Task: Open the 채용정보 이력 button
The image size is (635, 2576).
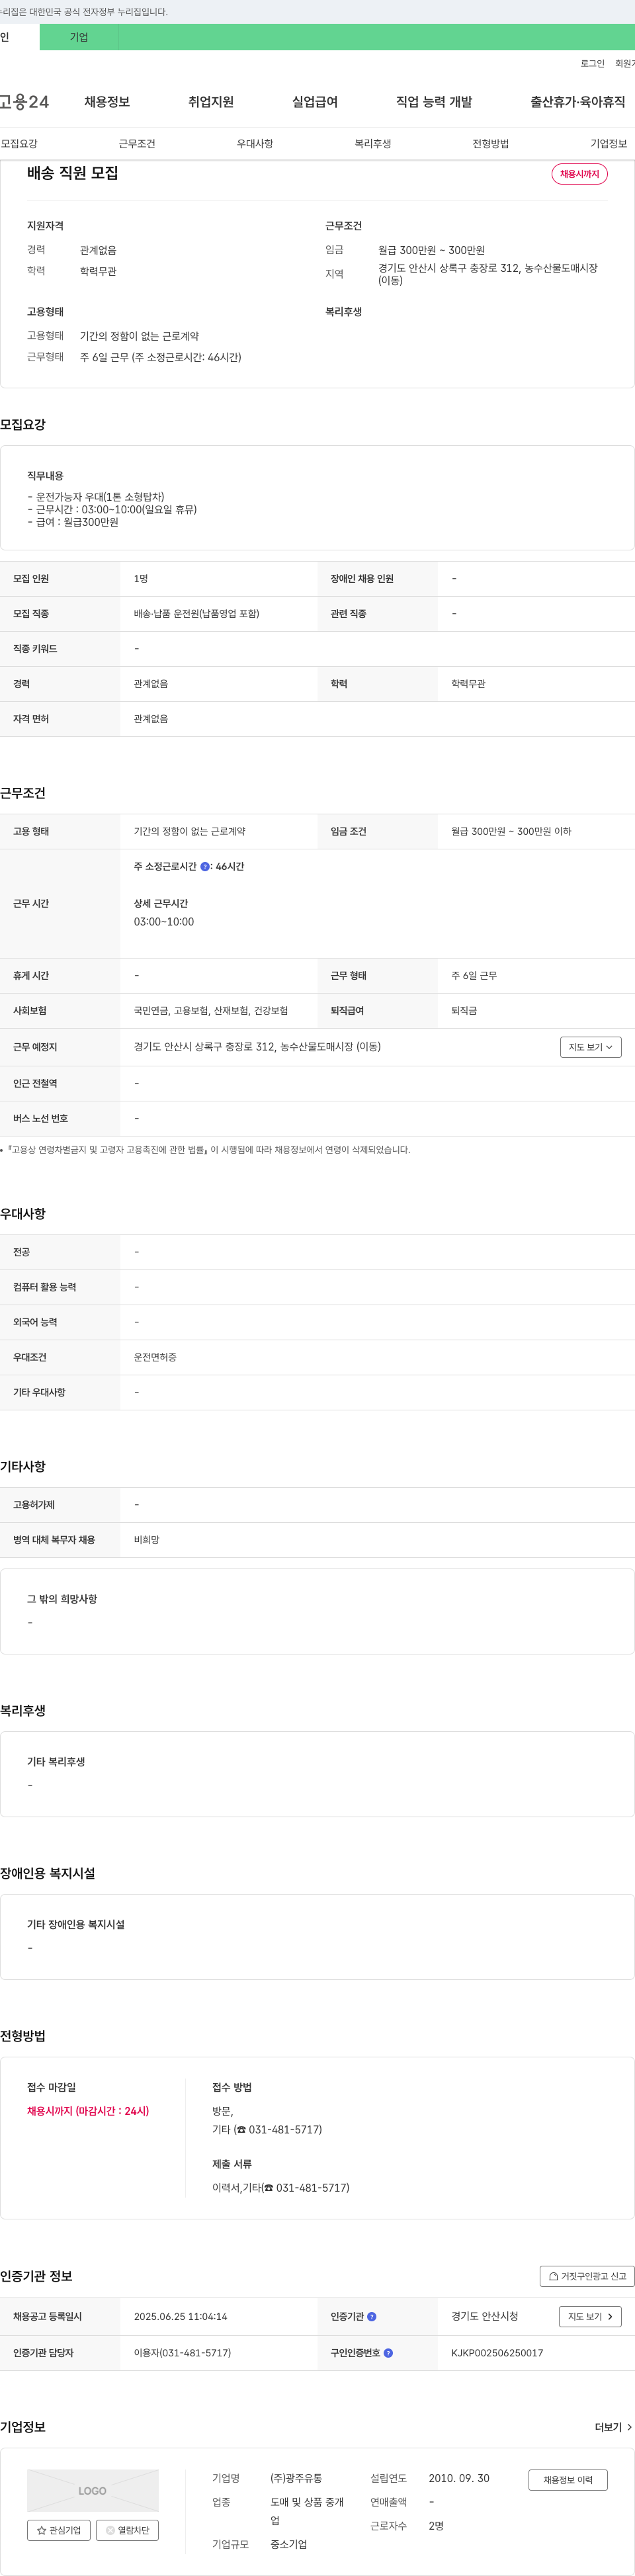Action: point(568,2480)
